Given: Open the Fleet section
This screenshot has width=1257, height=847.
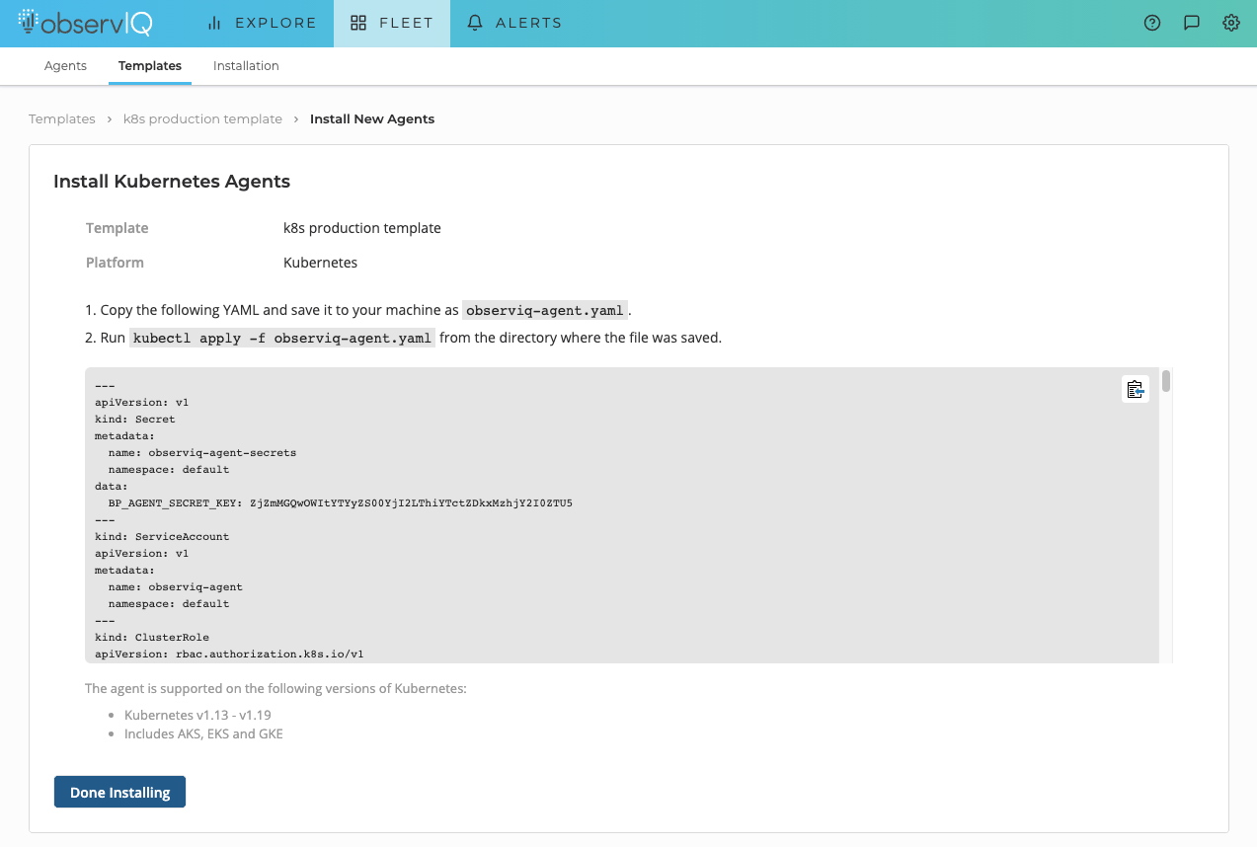Looking at the screenshot, I should click(392, 23).
